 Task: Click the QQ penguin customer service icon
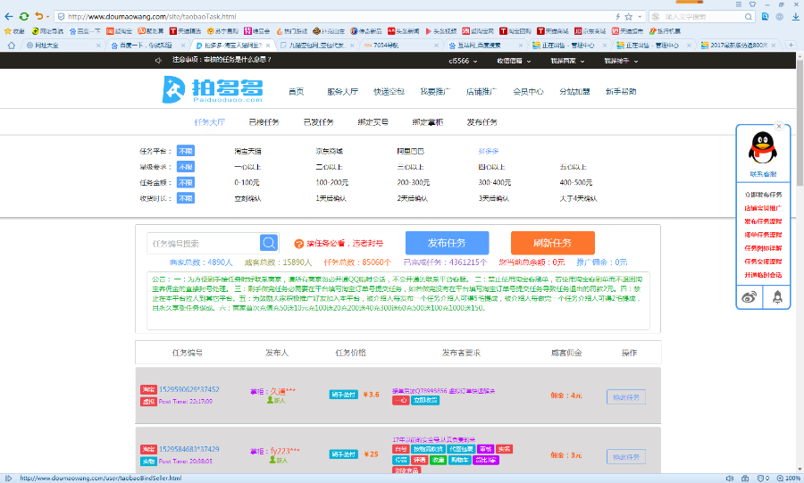[x=761, y=148]
